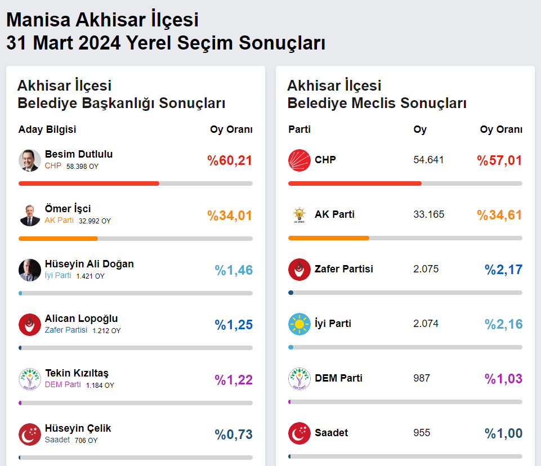Viewport: 541px width, 466px height.
Task: Click Besim Dutlulu's red vote share bar
Action: pyautogui.click(x=89, y=183)
